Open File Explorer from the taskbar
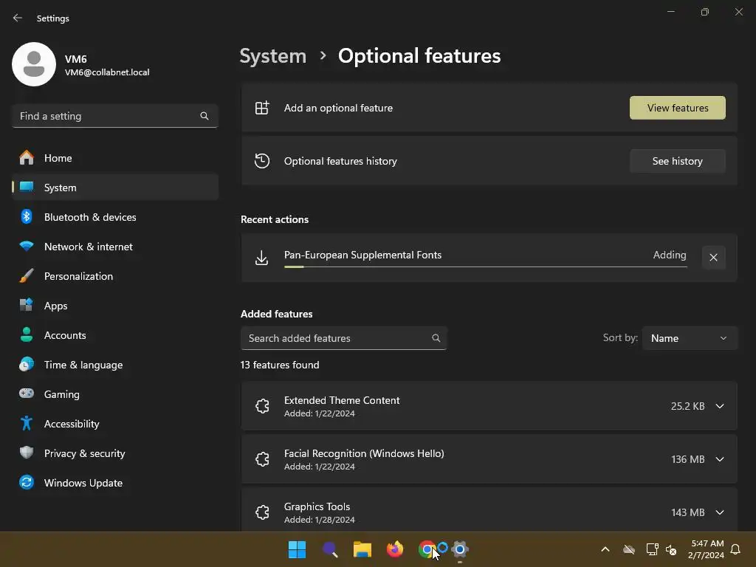Screen dimensions: 756x567 [x=362, y=549]
